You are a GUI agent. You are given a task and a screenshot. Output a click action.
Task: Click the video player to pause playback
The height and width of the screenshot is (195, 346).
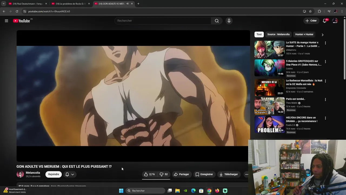[133, 96]
